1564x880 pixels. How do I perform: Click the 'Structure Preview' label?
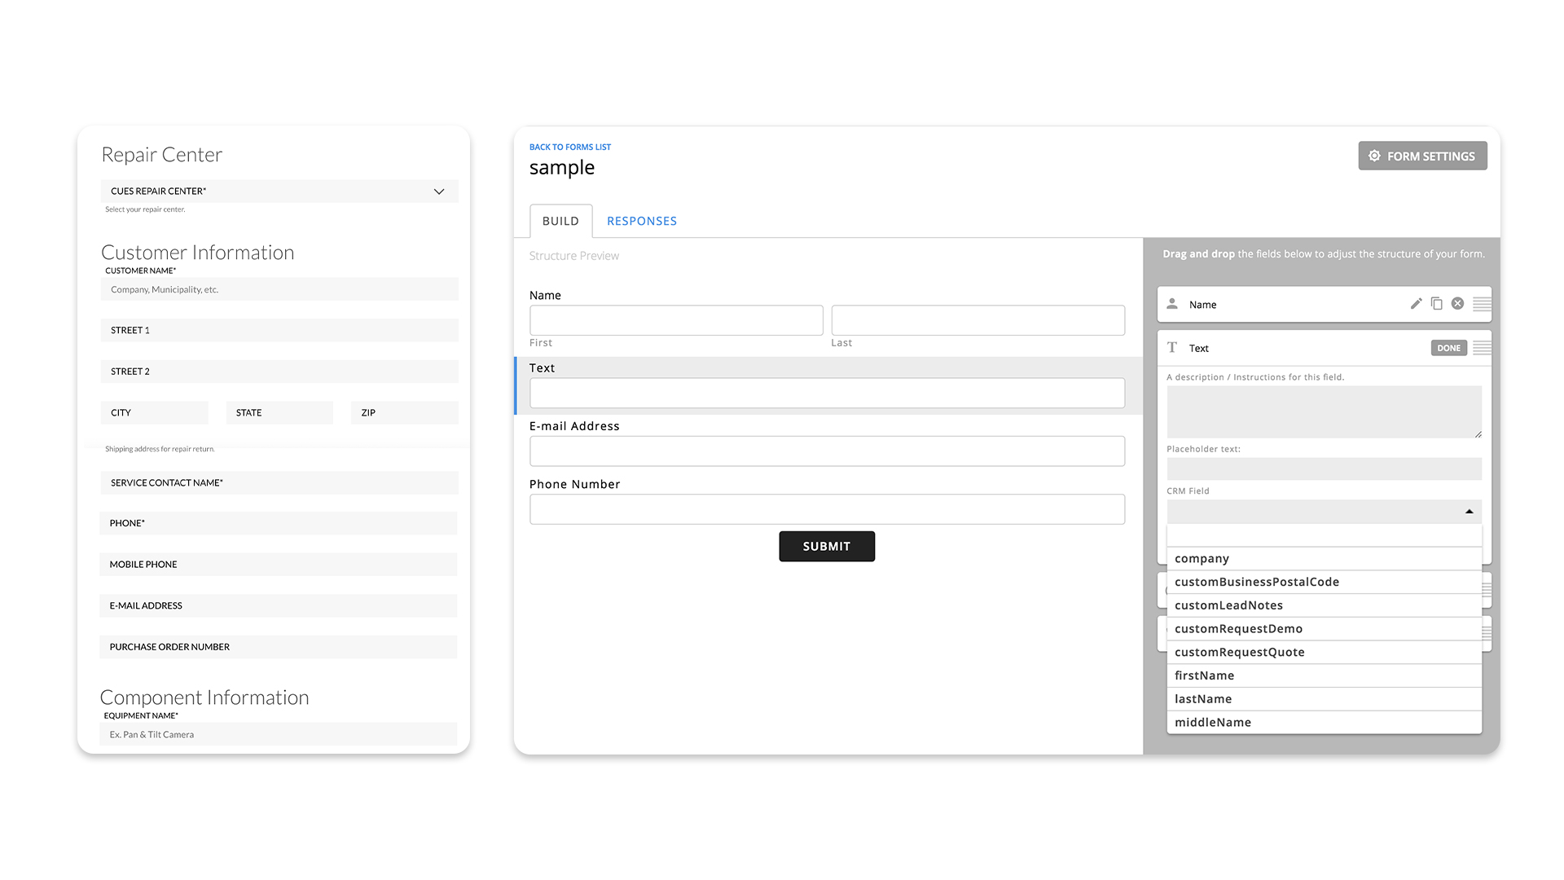[574, 256]
